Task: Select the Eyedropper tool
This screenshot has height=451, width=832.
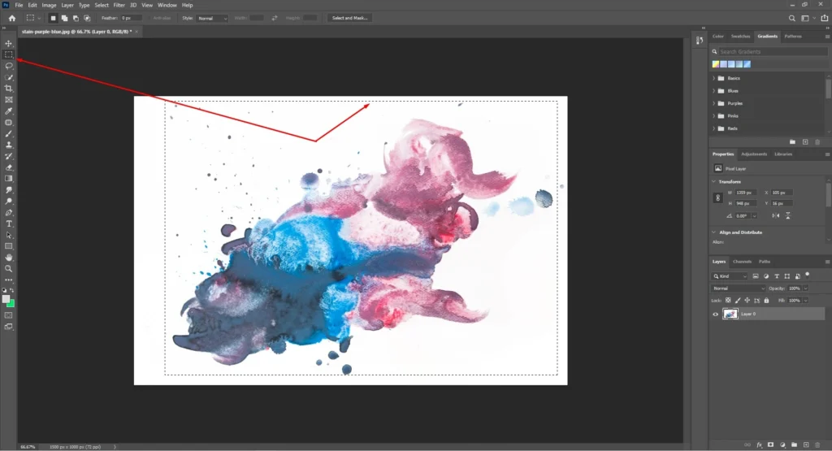Action: [8, 111]
